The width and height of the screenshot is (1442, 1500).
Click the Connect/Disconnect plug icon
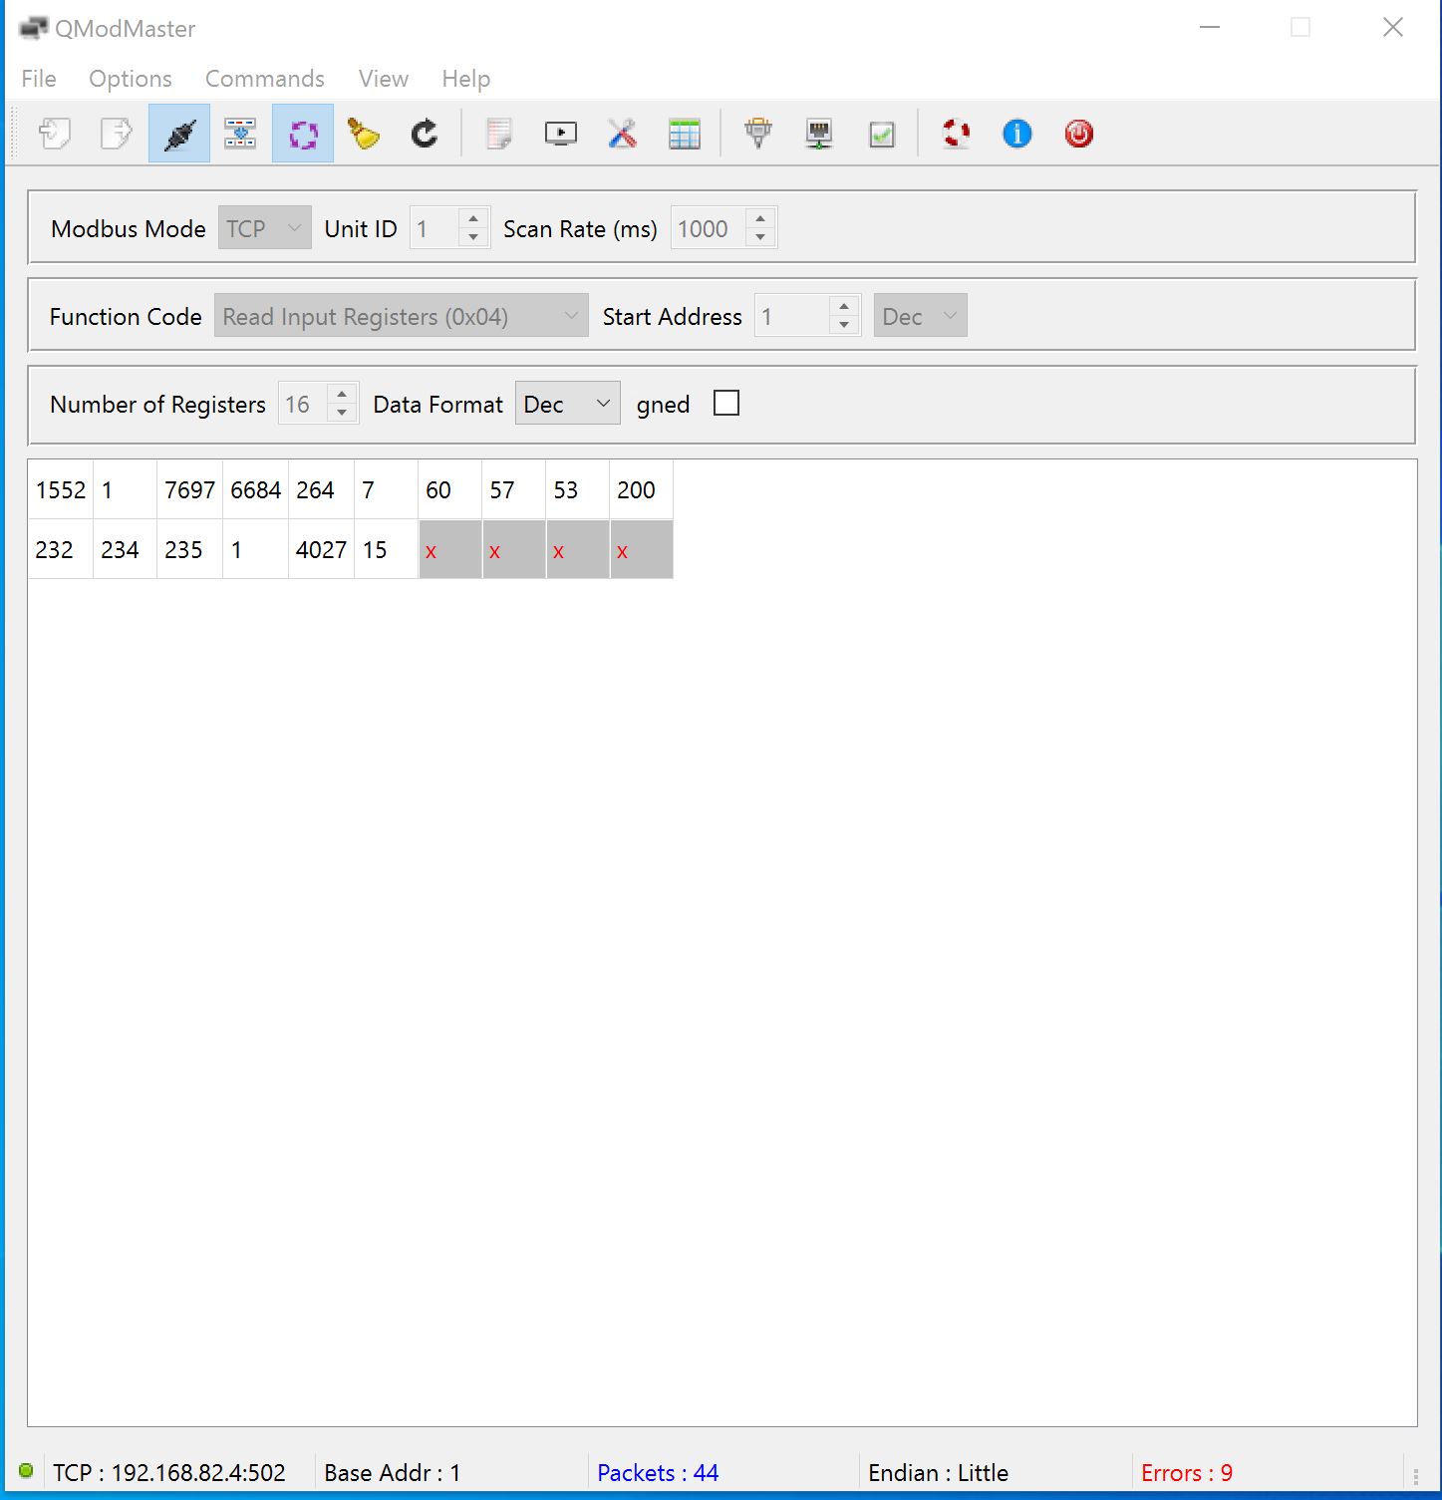click(178, 133)
